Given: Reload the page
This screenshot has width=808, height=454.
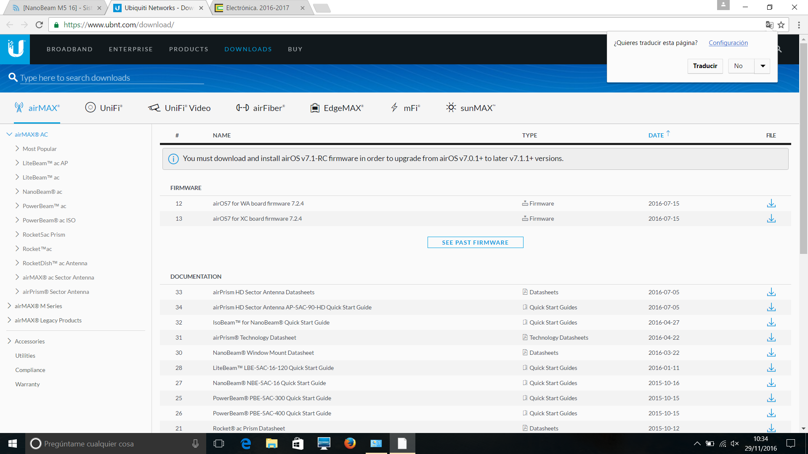Looking at the screenshot, I should (x=39, y=25).
